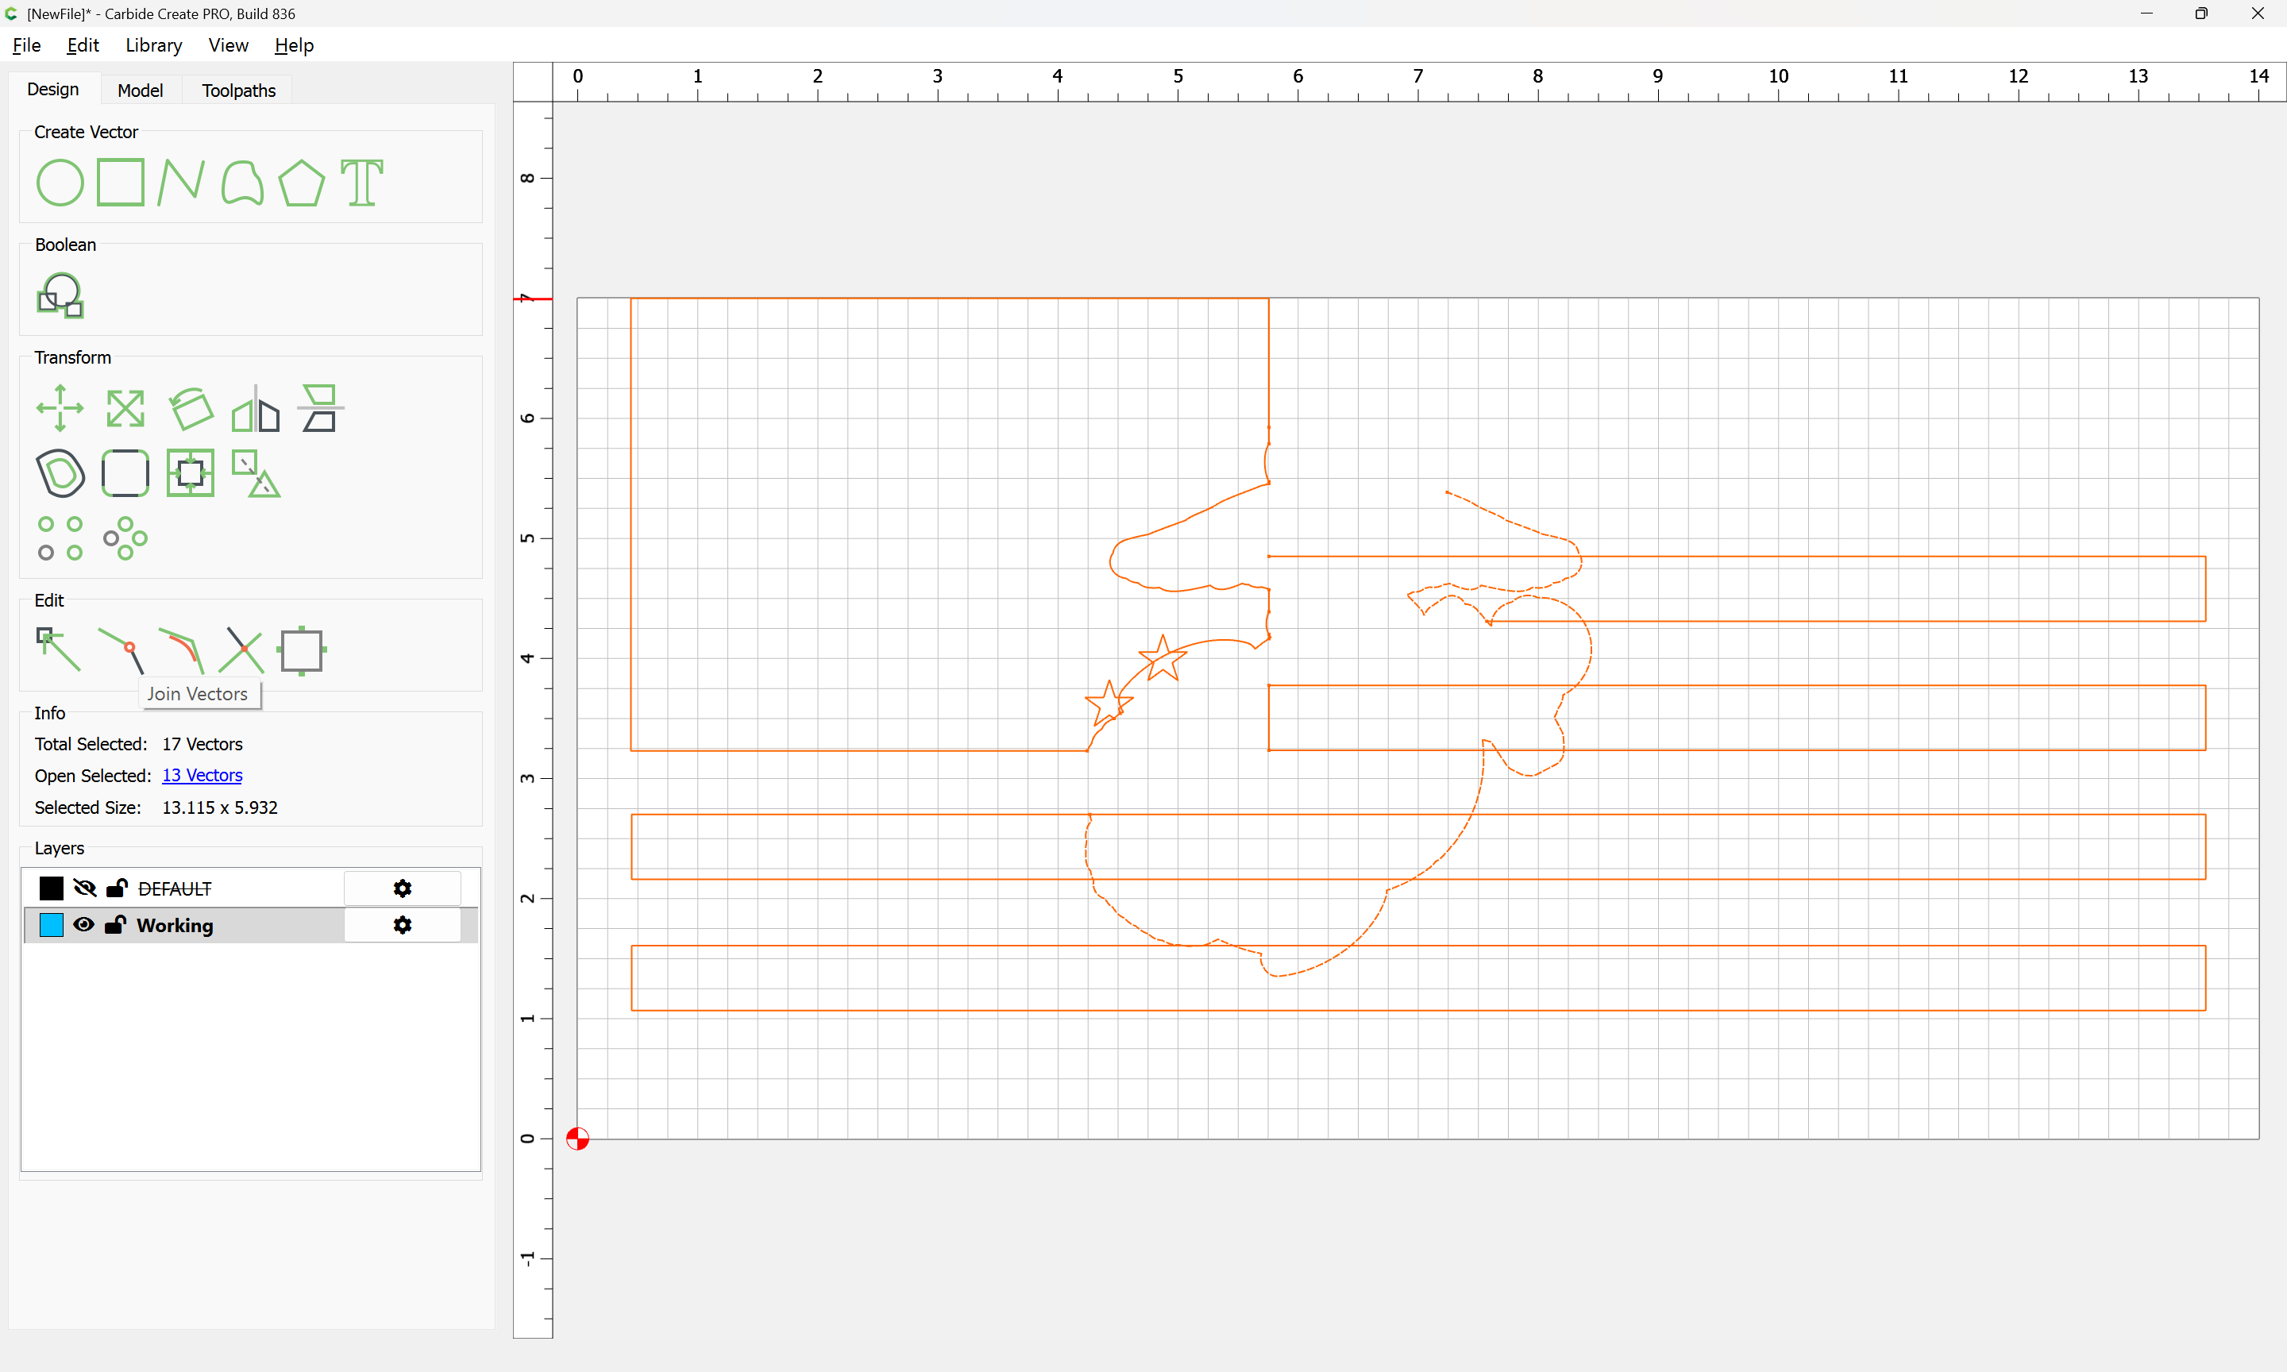Click the Offset Vector tool

(x=60, y=473)
